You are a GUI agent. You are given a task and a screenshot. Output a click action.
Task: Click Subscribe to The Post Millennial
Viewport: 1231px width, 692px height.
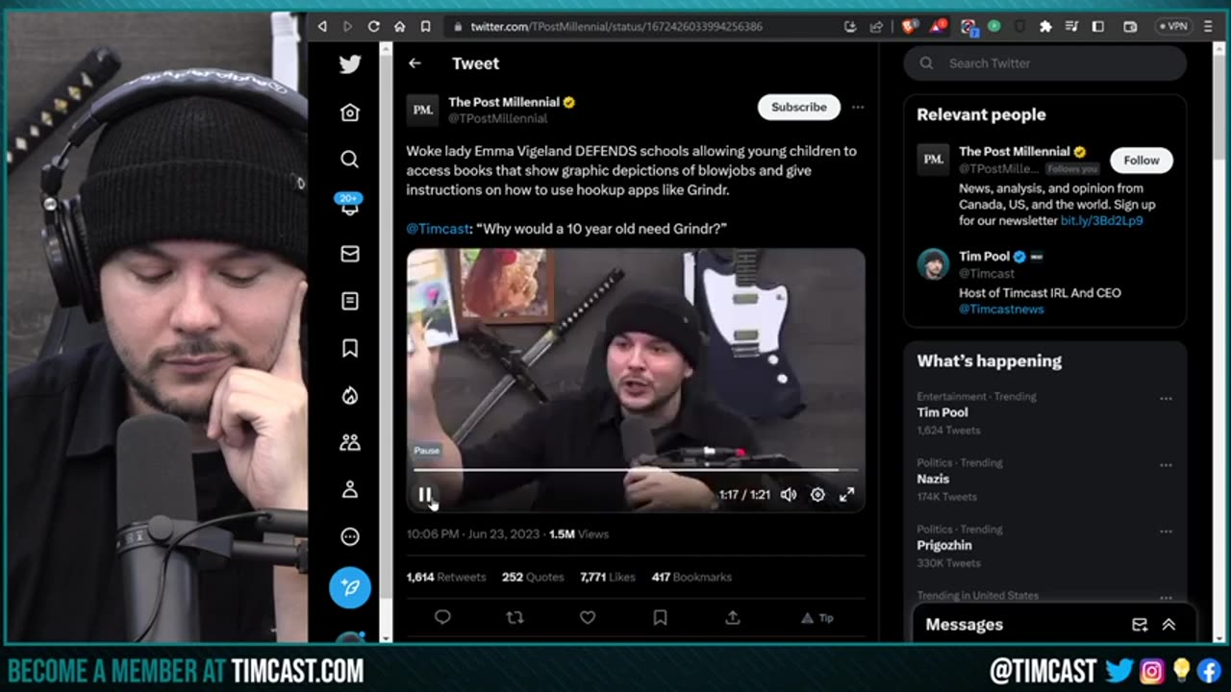(x=799, y=107)
